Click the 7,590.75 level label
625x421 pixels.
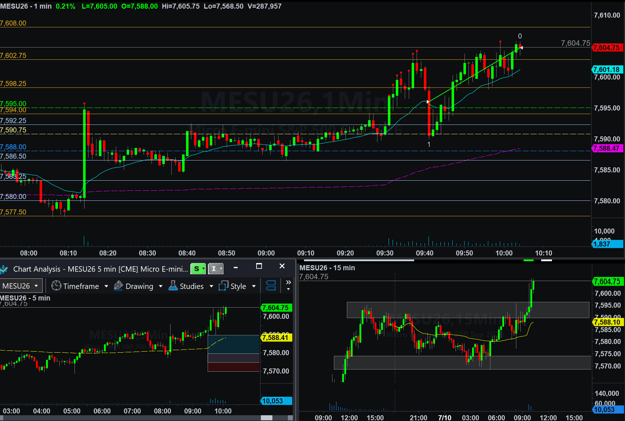pos(13,130)
